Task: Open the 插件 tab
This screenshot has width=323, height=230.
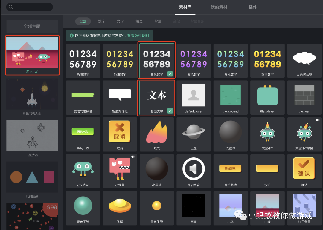Action: tap(253, 7)
